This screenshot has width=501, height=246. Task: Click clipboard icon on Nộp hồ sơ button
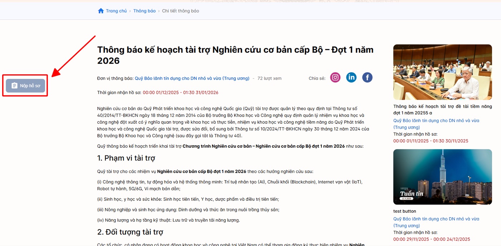tap(14, 86)
